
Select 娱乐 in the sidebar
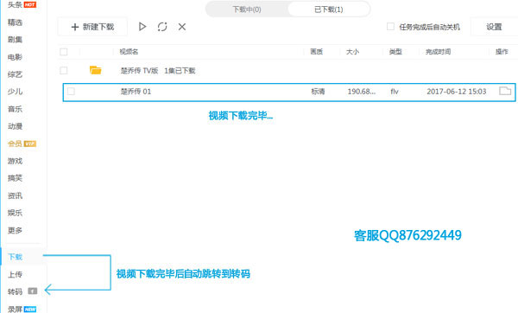point(15,213)
